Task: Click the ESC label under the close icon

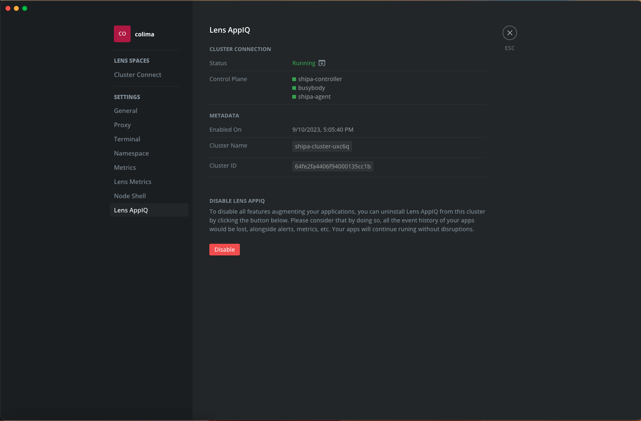Action: pos(510,48)
